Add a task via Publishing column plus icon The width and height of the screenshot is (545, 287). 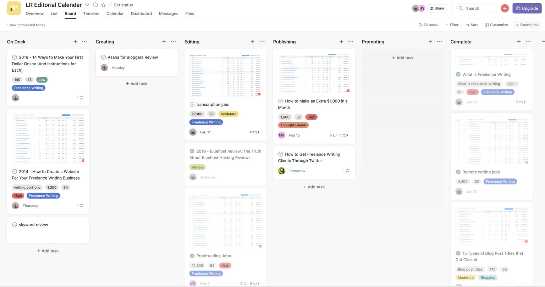point(341,42)
